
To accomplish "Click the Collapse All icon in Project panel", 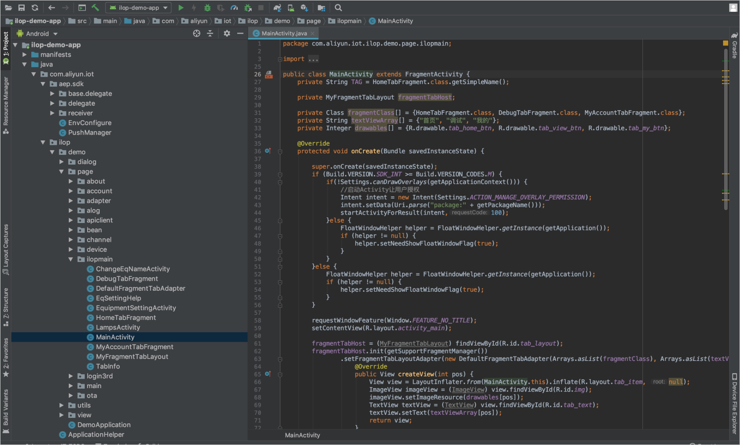I will (210, 33).
